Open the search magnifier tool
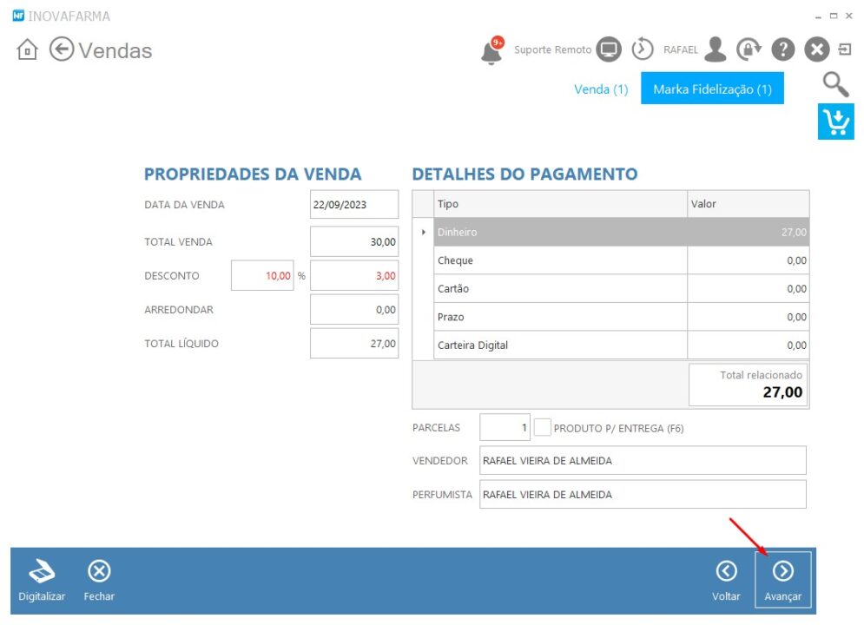Image resolution: width=864 pixels, height=625 pixels. coord(835,84)
